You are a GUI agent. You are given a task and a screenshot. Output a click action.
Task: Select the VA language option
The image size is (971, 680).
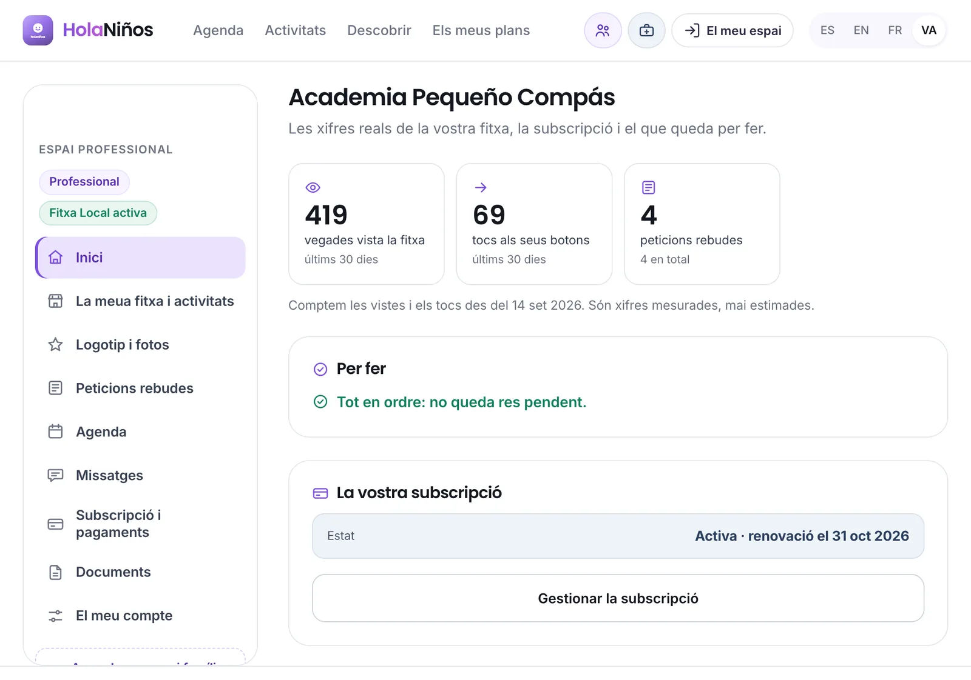click(929, 30)
